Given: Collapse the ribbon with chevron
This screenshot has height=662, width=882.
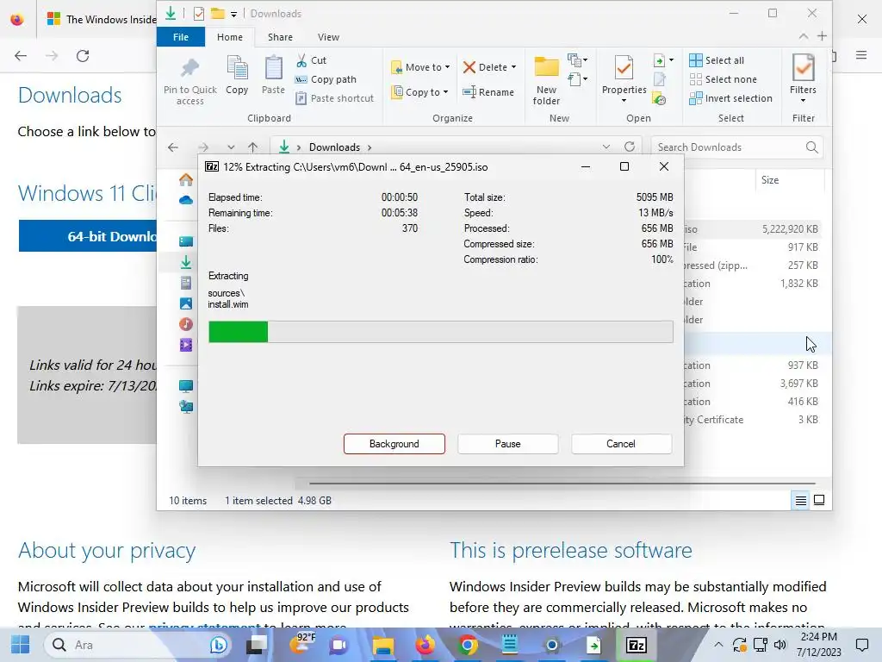Looking at the screenshot, I should pos(804,36).
